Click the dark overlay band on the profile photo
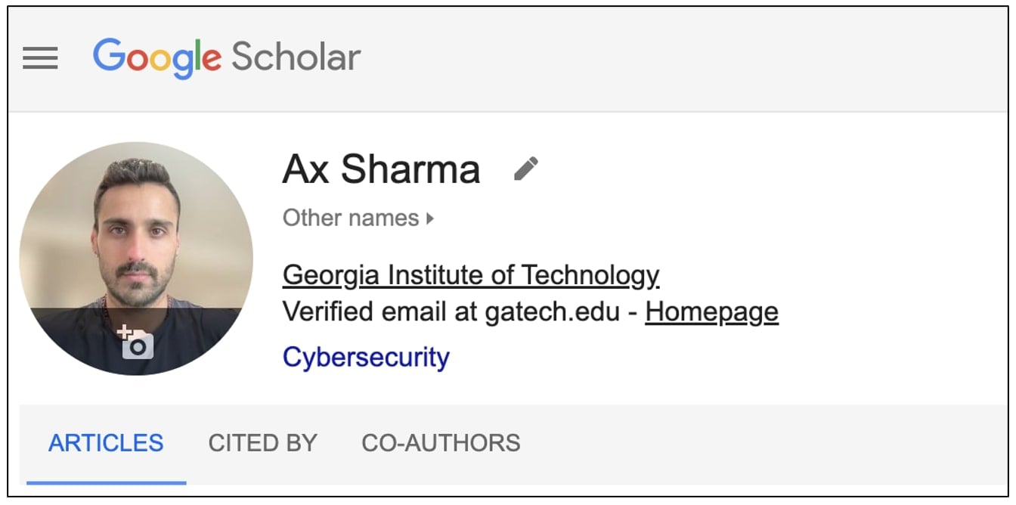This screenshot has width=1016, height=505. [x=68, y=333]
